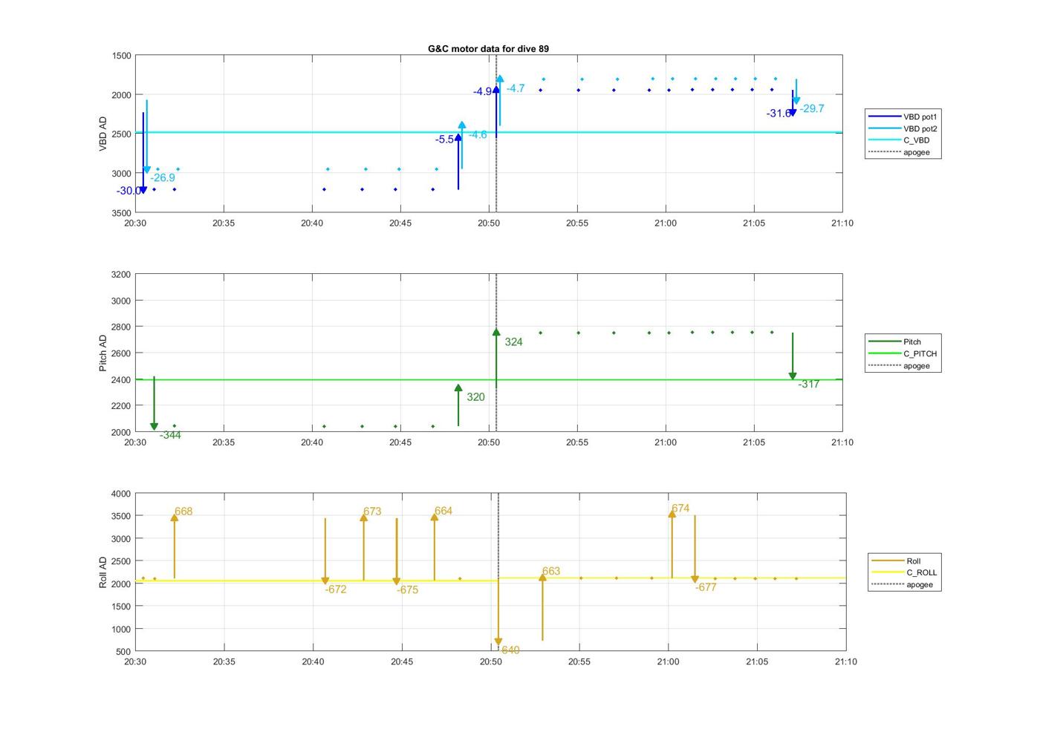
Task: Click the '-5.5' VBD annotation
Action: coord(444,140)
